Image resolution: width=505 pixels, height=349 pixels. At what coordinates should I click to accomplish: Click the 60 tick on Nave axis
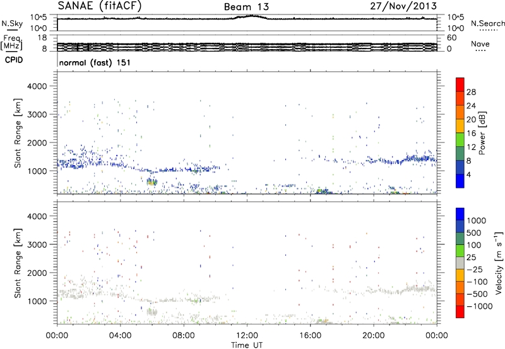[x=451, y=38]
